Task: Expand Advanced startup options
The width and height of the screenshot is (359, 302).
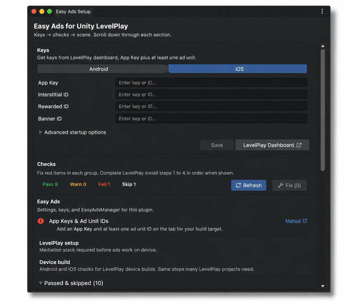Action: click(x=72, y=132)
